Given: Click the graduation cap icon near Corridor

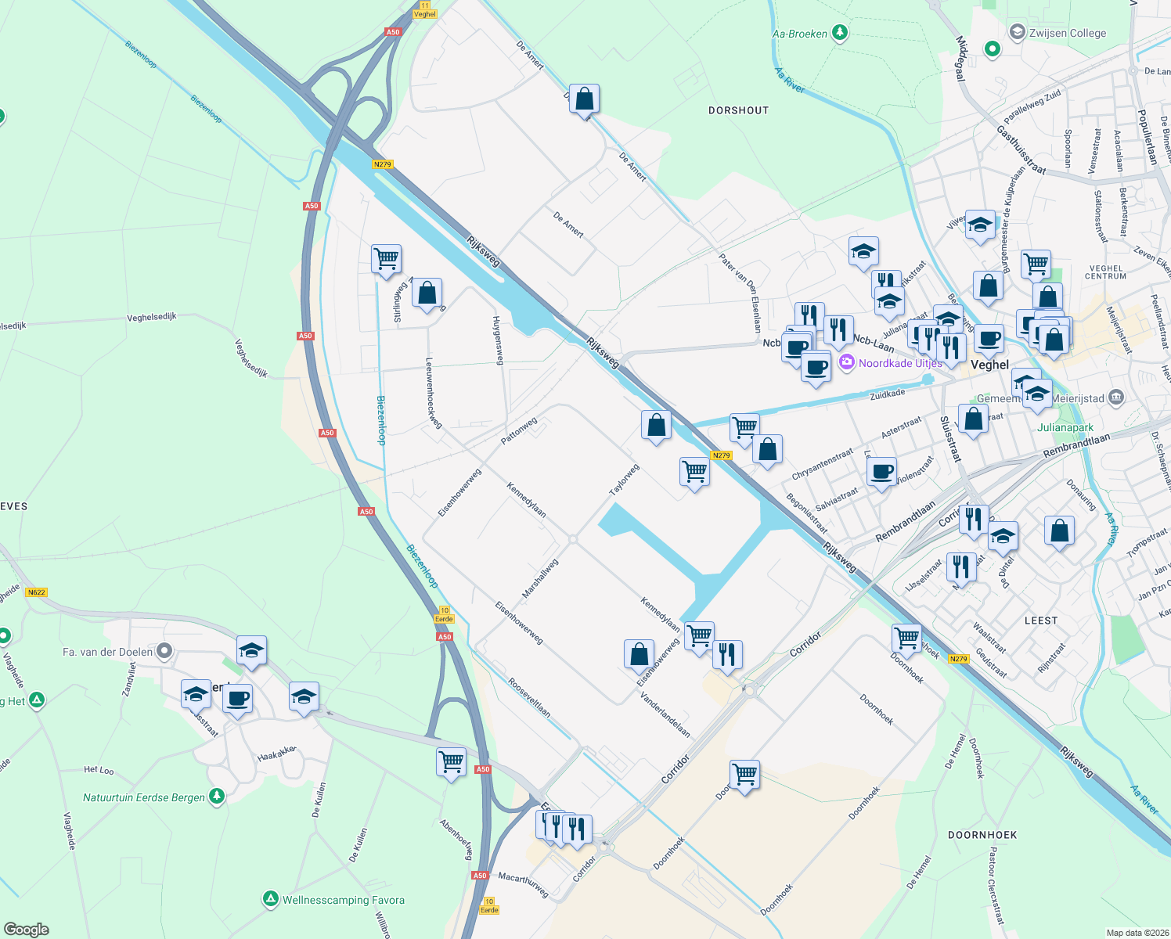Looking at the screenshot, I should 1003,535.
